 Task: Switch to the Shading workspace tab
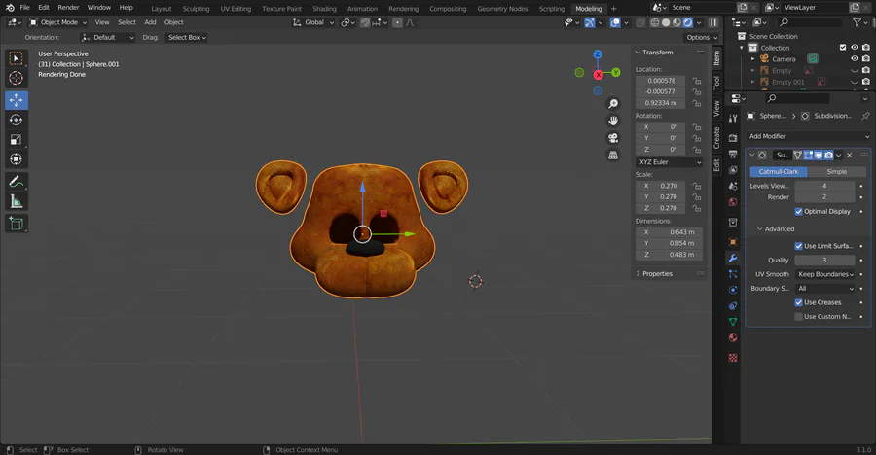tap(324, 9)
